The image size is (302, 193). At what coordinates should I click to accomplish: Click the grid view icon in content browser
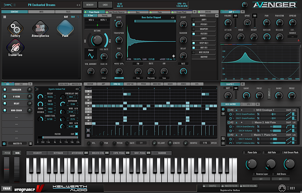click(x=5, y=17)
